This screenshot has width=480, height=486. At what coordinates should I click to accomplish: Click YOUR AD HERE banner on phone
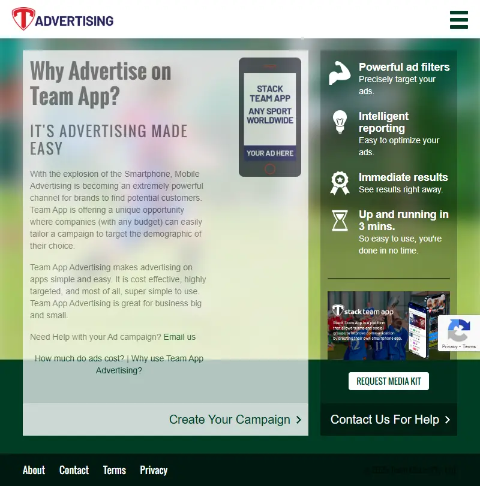pyautogui.click(x=269, y=153)
